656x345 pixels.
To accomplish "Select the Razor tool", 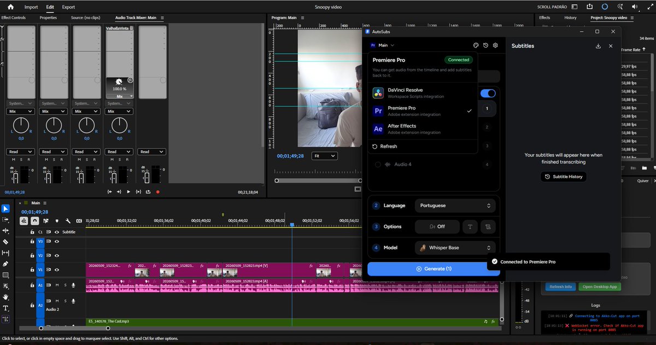I will (x=5, y=241).
